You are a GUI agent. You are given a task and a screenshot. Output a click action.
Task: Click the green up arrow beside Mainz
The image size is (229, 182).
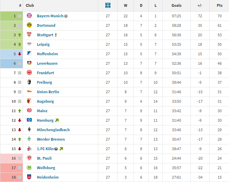point(20,111)
